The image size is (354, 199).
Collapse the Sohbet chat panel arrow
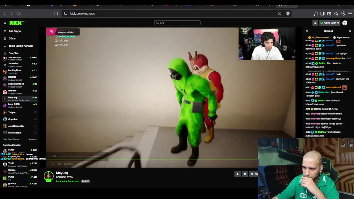coord(307,31)
